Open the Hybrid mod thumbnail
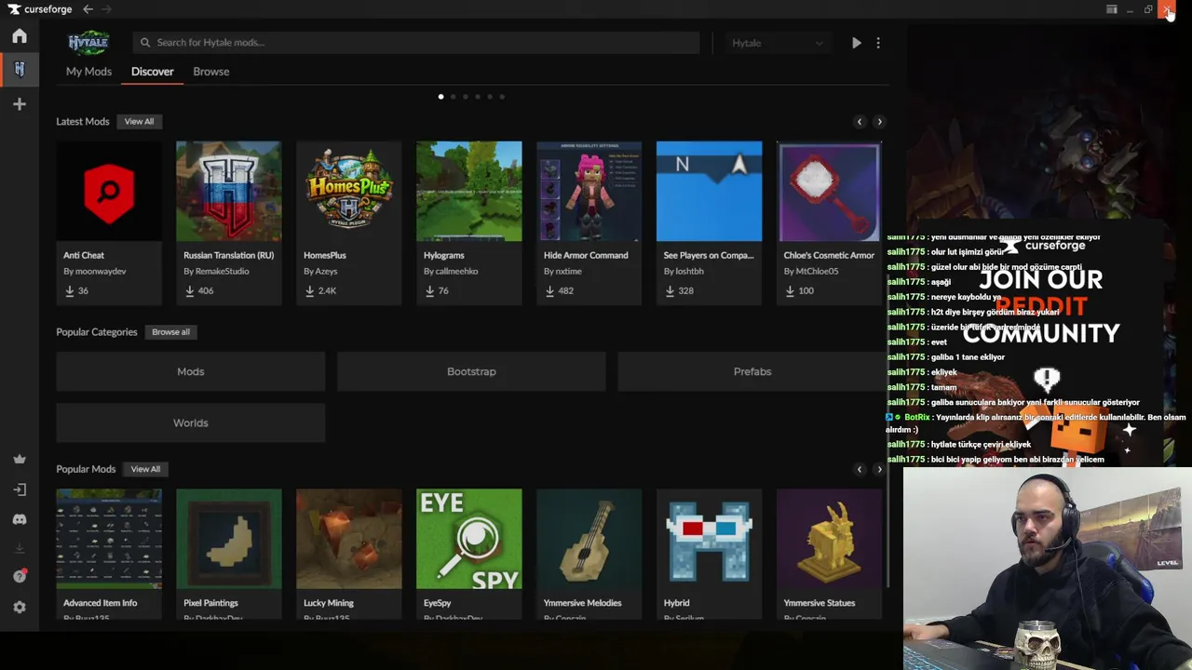1192x670 pixels. pos(710,539)
